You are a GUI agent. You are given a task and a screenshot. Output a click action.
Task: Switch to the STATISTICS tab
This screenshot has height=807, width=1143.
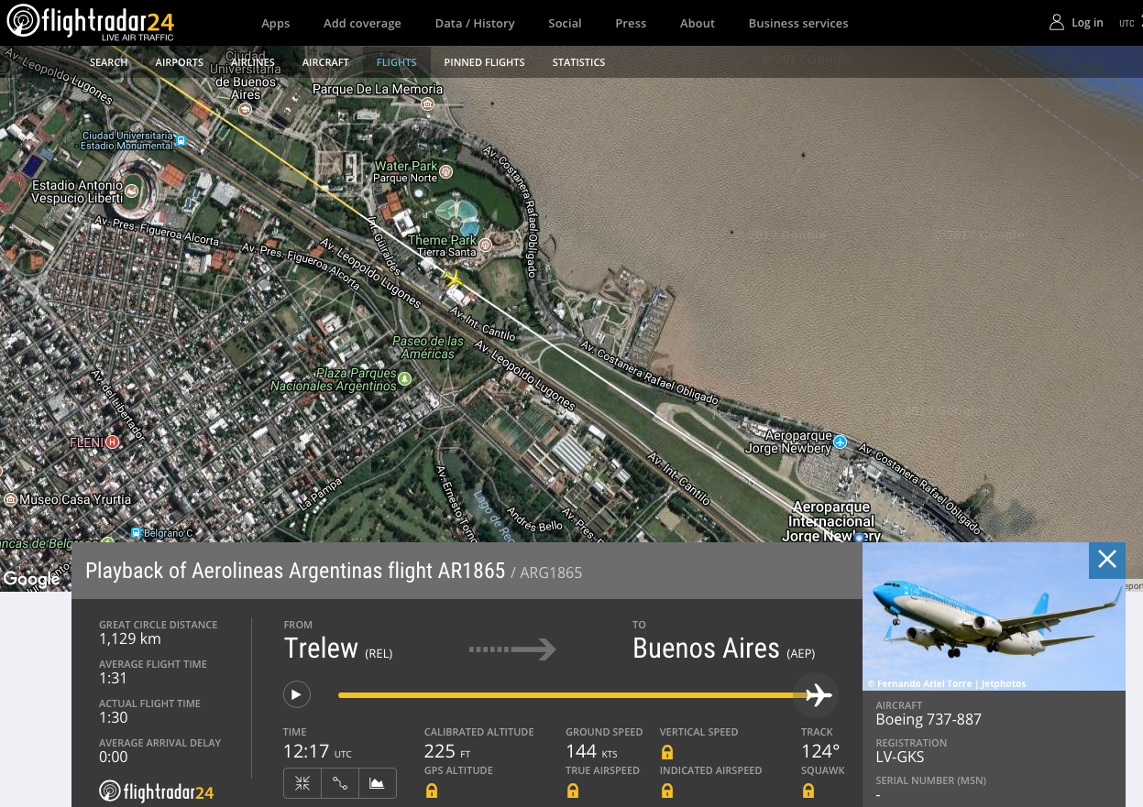(578, 62)
